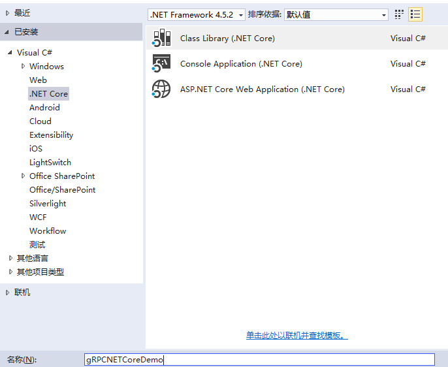The image size is (448, 367).
Task: Expand the Office SharePoint node arrow
Action: pyautogui.click(x=23, y=176)
